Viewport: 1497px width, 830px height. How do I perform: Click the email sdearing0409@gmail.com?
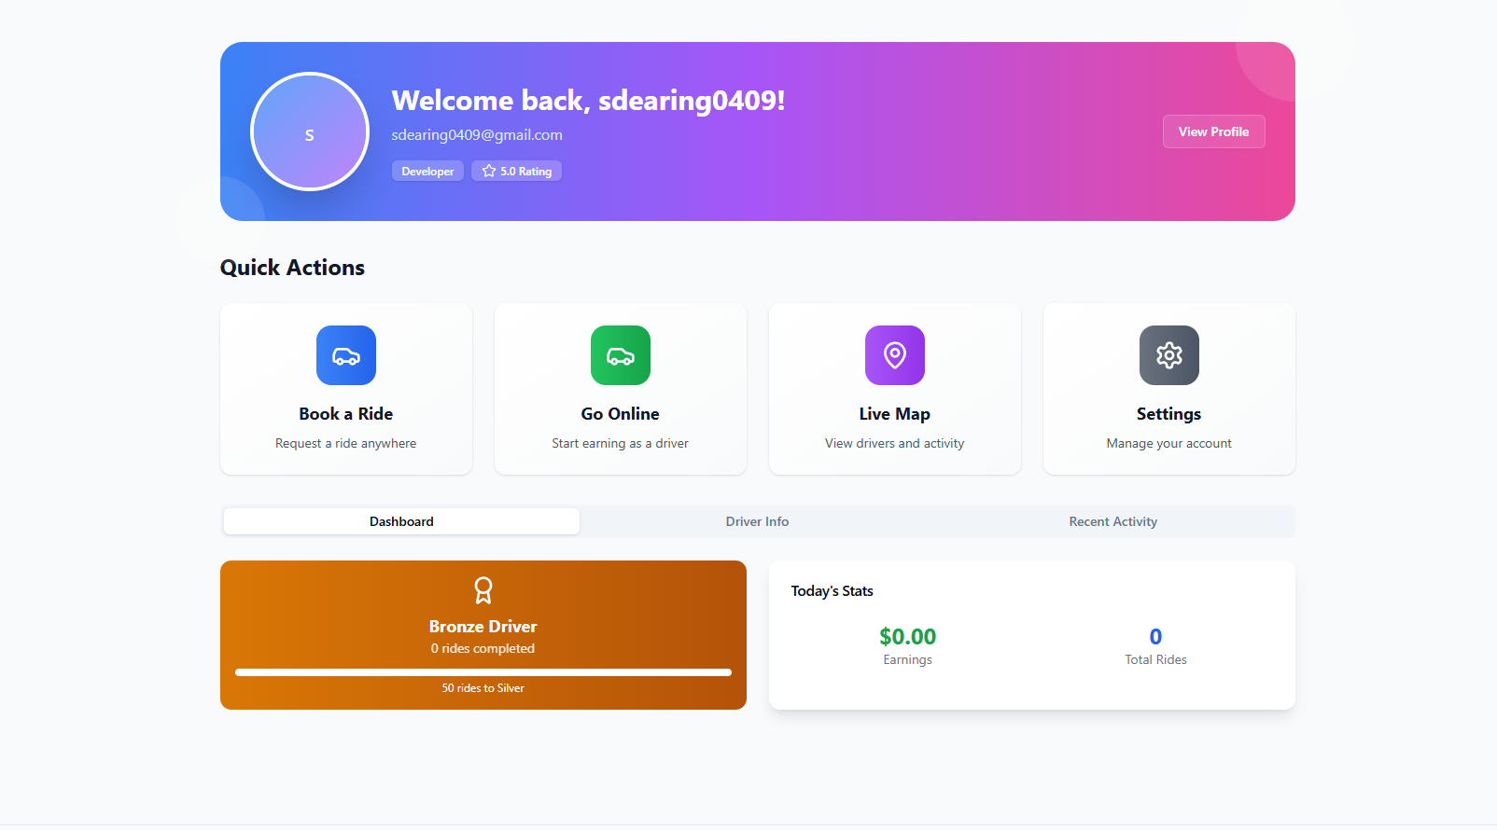pos(477,134)
